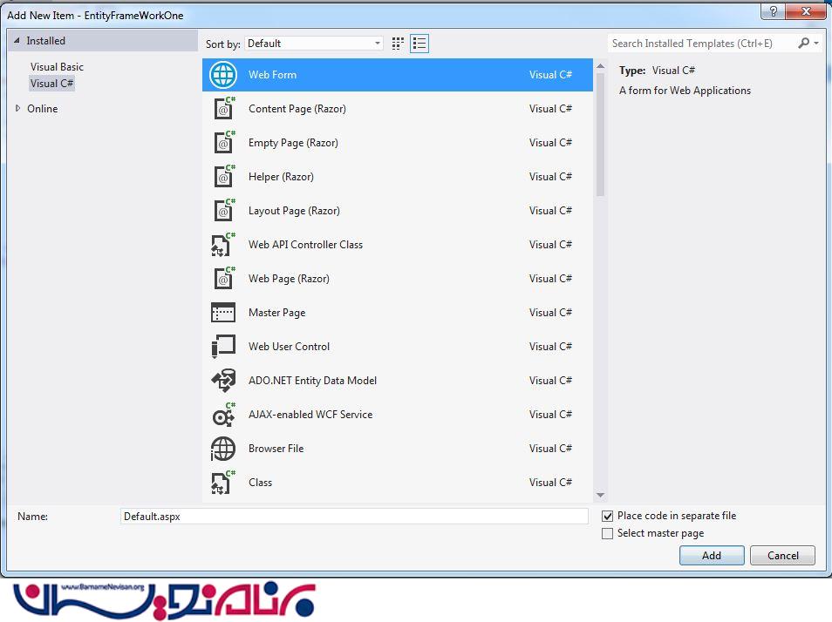Click the template list scroll up arrow

point(600,66)
